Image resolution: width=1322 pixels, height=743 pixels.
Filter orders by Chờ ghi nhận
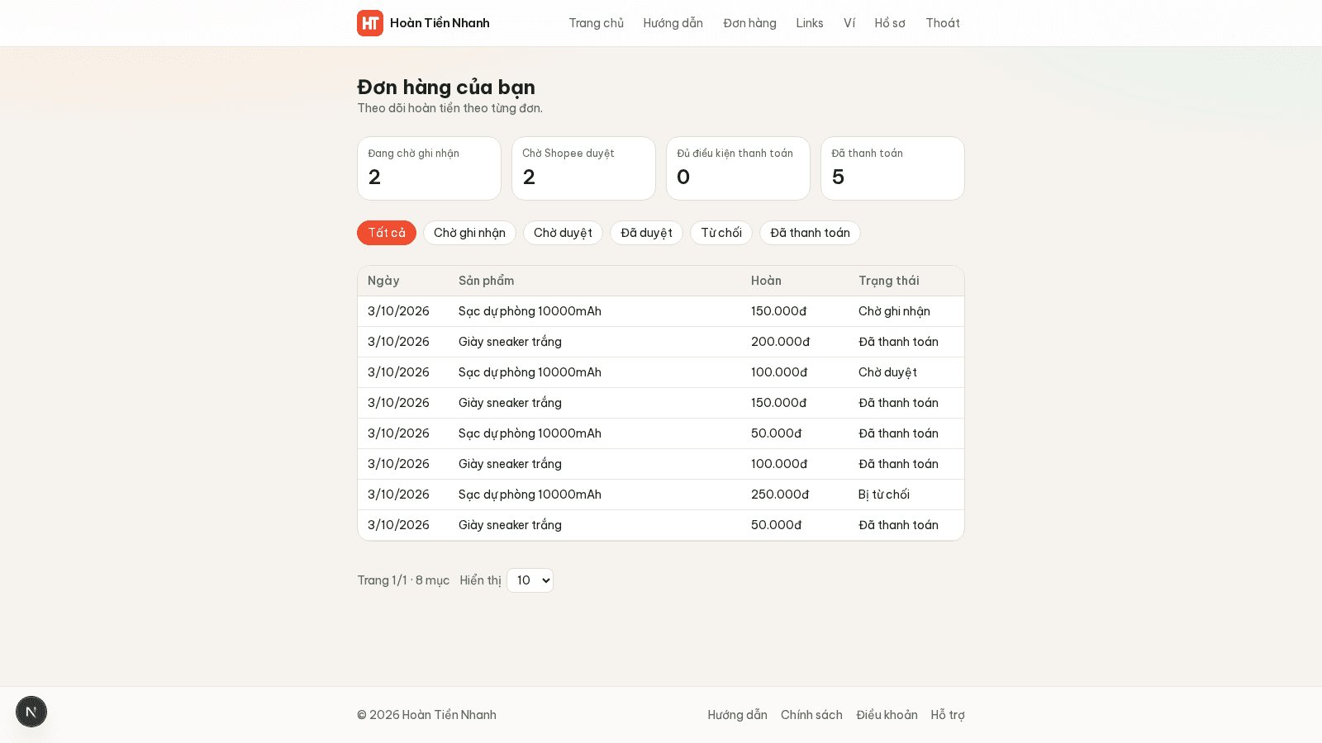pyautogui.click(x=469, y=233)
